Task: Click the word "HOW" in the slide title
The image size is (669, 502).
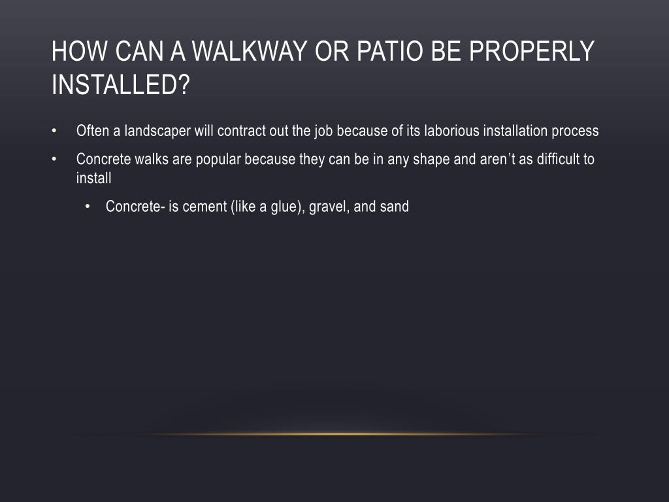Action: 79,51
